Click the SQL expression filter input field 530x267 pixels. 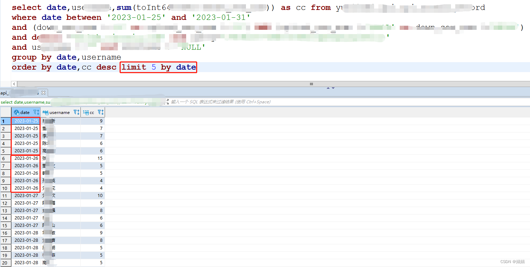click(349, 102)
